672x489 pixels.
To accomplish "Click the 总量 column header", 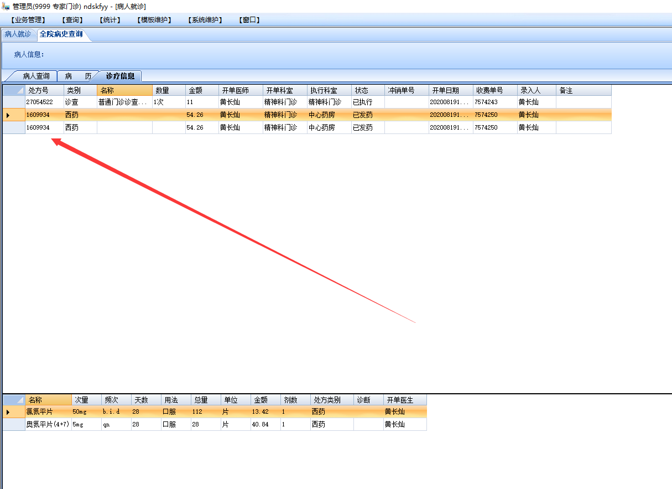I will point(206,400).
